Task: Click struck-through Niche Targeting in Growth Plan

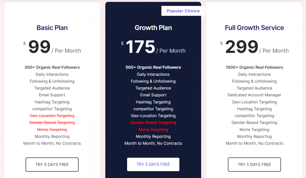Action: (x=153, y=129)
